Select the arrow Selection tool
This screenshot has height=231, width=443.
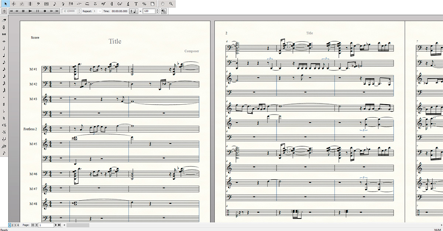(x=6, y=4)
